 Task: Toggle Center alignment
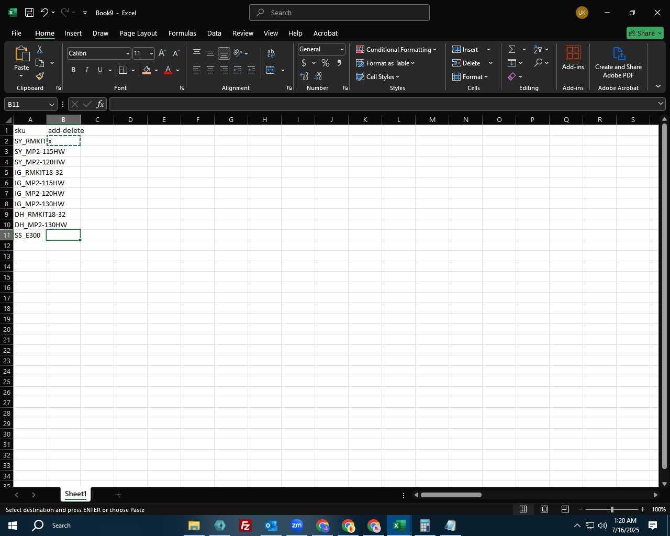click(210, 70)
